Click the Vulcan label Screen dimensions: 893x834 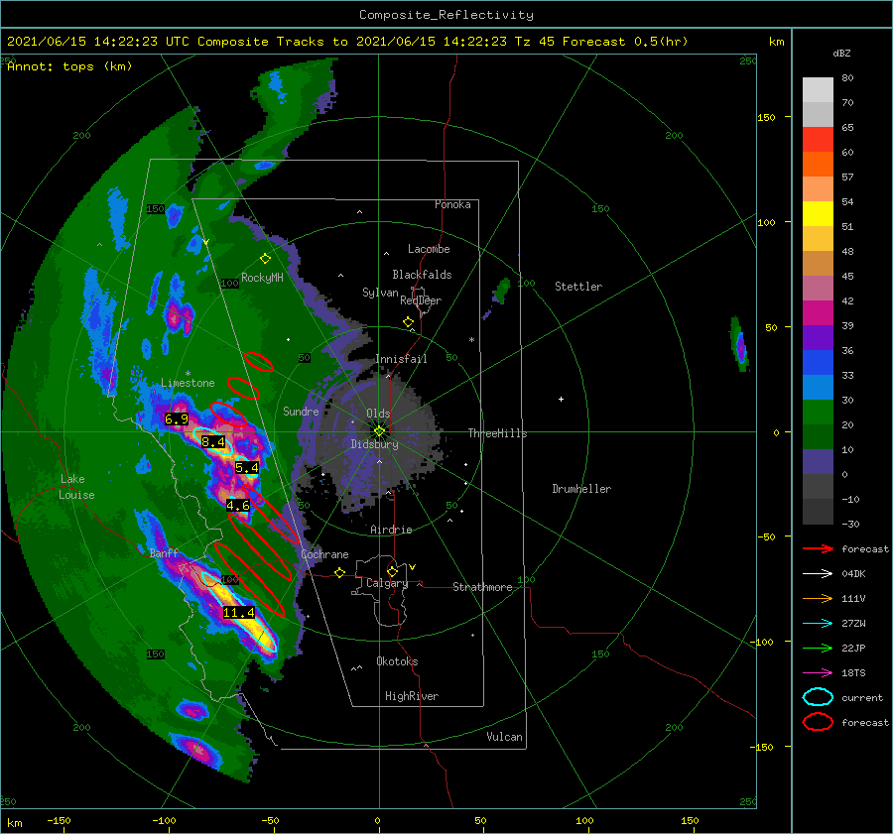click(504, 737)
